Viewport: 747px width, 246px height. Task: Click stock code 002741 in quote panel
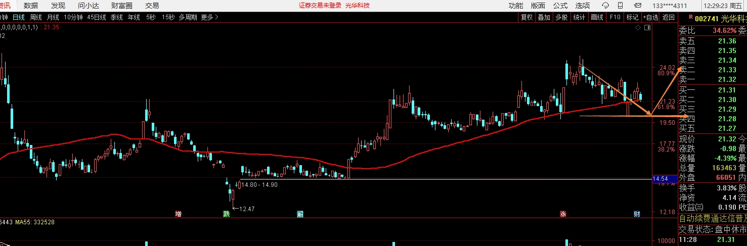point(707,18)
